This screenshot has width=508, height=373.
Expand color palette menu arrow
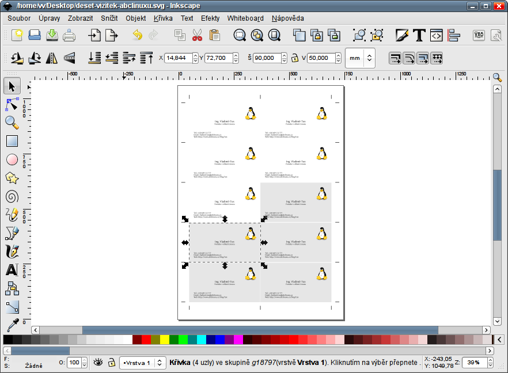[x=499, y=340]
